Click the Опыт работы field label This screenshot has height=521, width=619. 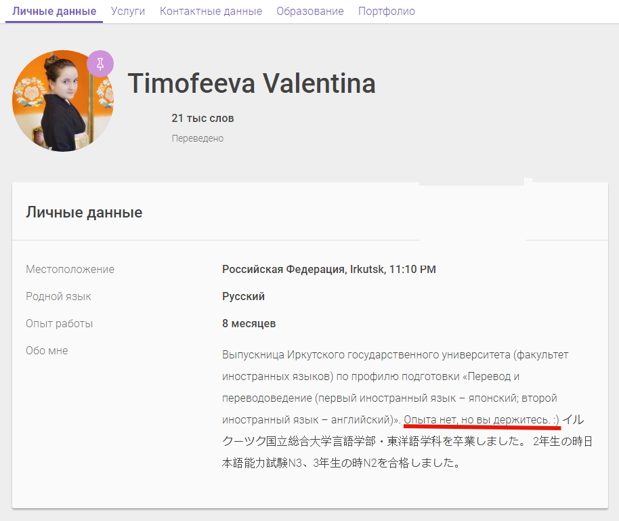pos(59,323)
